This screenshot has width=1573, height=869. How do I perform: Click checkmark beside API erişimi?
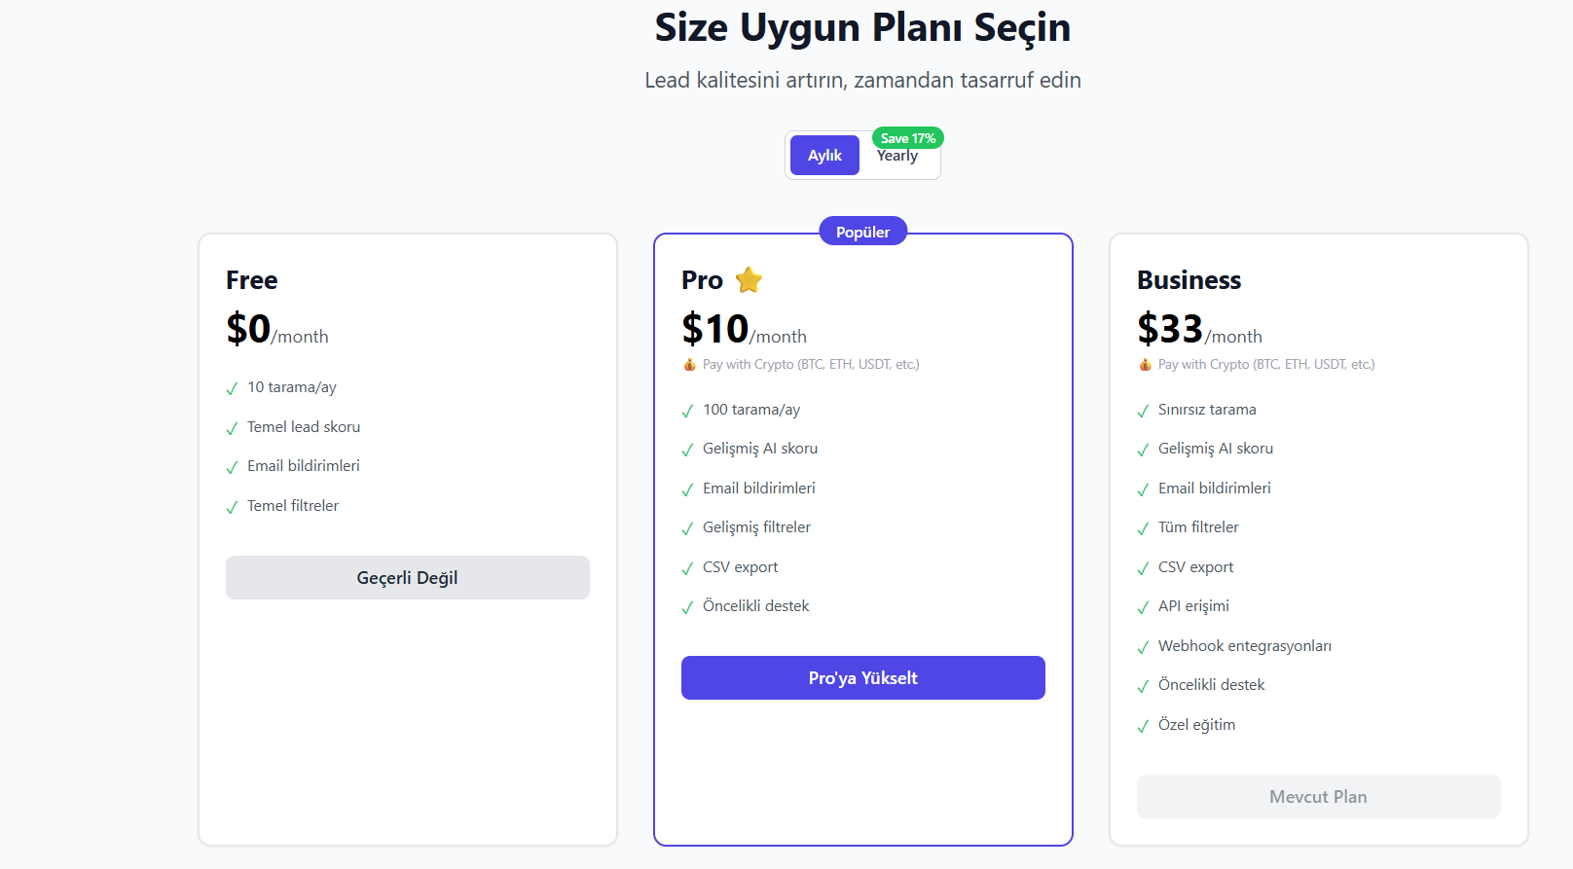pos(1143,608)
